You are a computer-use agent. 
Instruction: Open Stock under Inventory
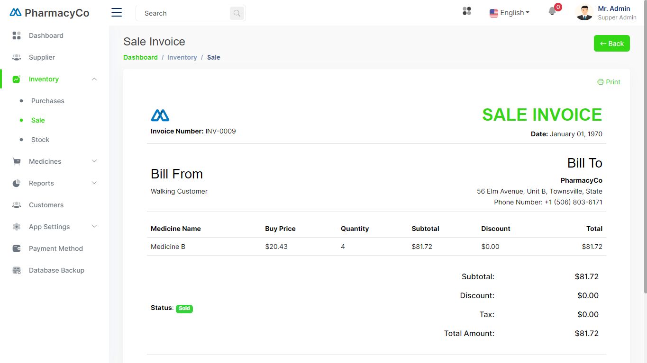click(x=40, y=140)
